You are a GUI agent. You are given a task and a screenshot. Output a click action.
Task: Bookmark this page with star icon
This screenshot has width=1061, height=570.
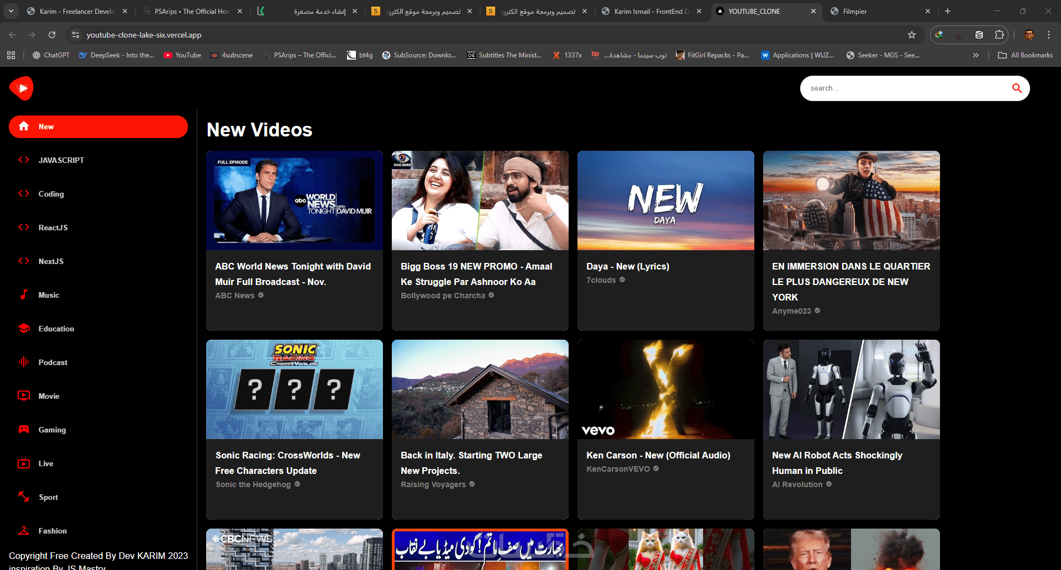pos(912,35)
